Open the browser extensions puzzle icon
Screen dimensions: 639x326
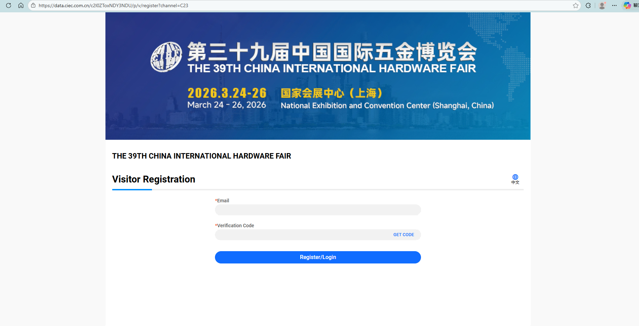588,5
